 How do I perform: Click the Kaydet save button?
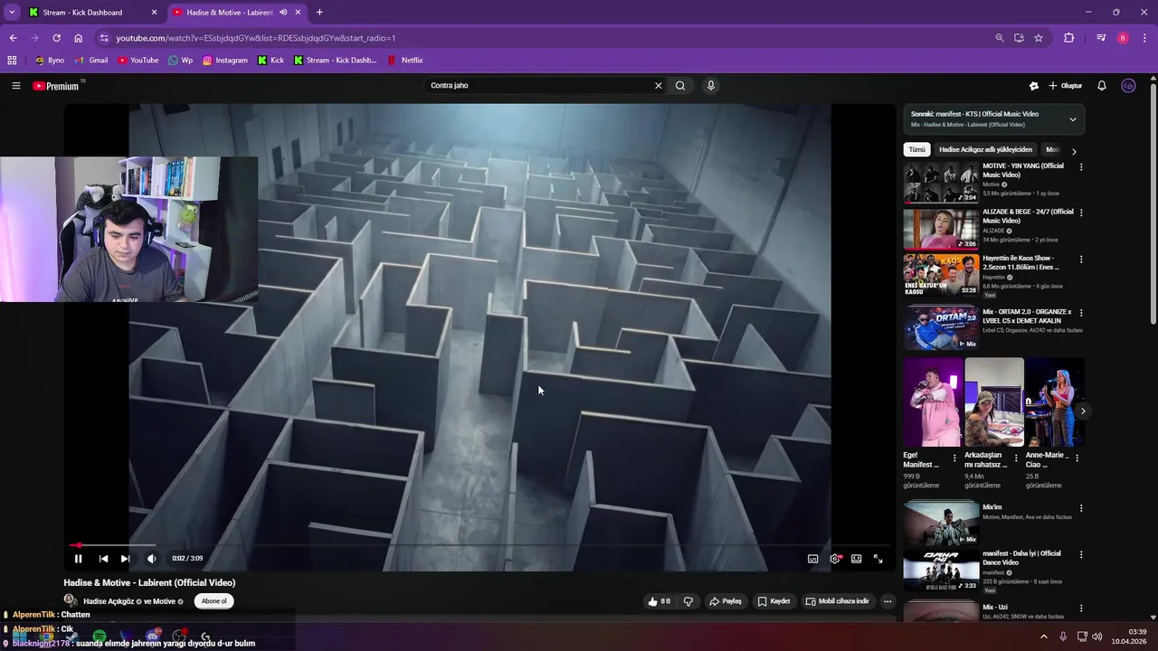[x=774, y=601]
